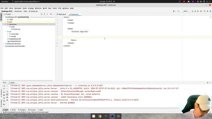Toggle the Structure side tab
This screenshot has height=119, width=212.
1,93
